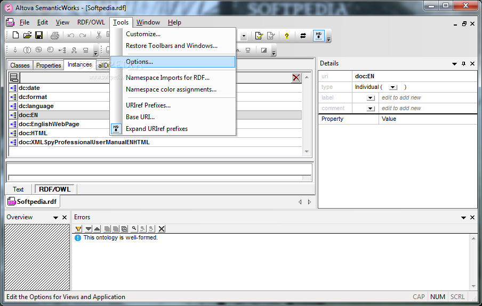Add new instance with the list icon above dc:date
This screenshot has height=306, width=482.
point(14,78)
